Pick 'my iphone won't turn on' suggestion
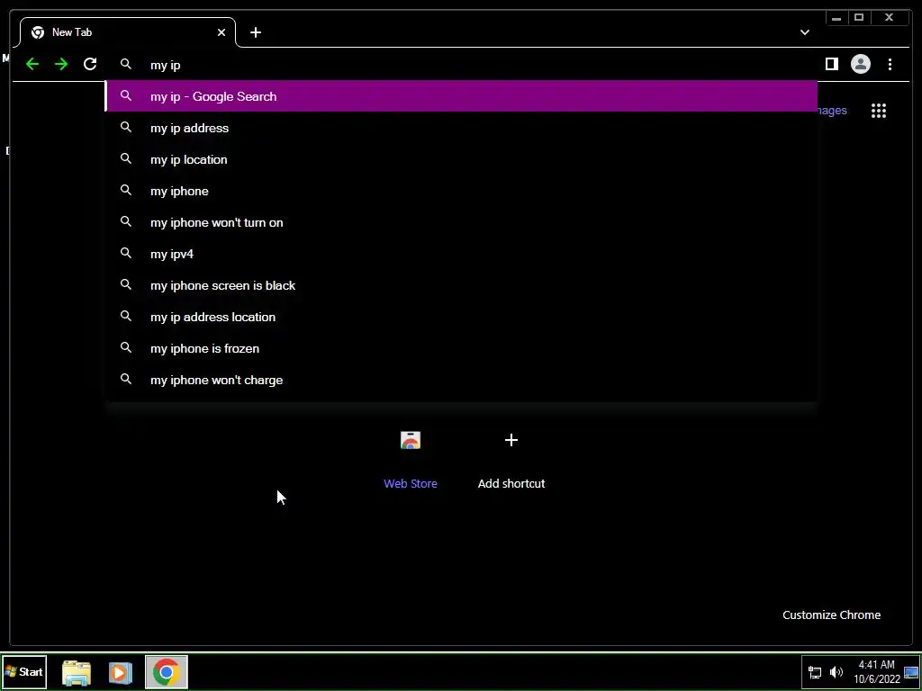 point(462,223)
